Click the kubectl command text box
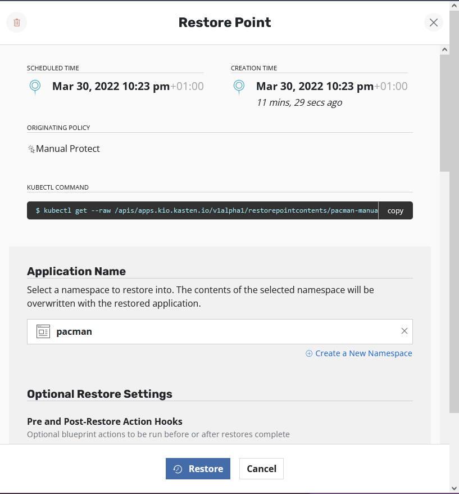459x494 pixels. pos(203,210)
